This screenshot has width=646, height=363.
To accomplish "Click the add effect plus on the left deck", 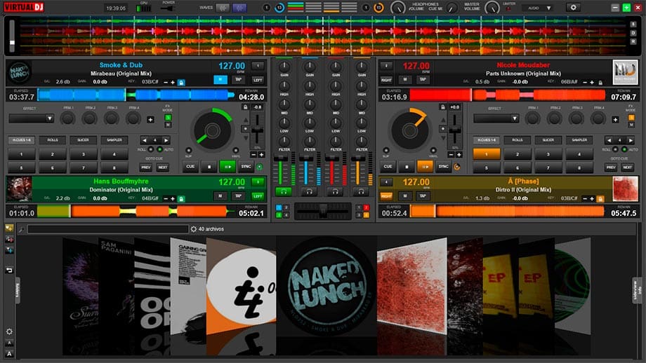I will (150, 120).
